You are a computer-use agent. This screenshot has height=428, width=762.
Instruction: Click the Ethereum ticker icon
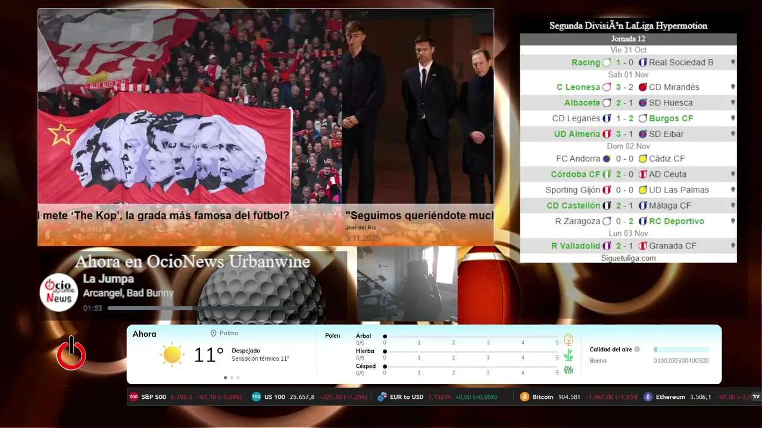pos(648,397)
